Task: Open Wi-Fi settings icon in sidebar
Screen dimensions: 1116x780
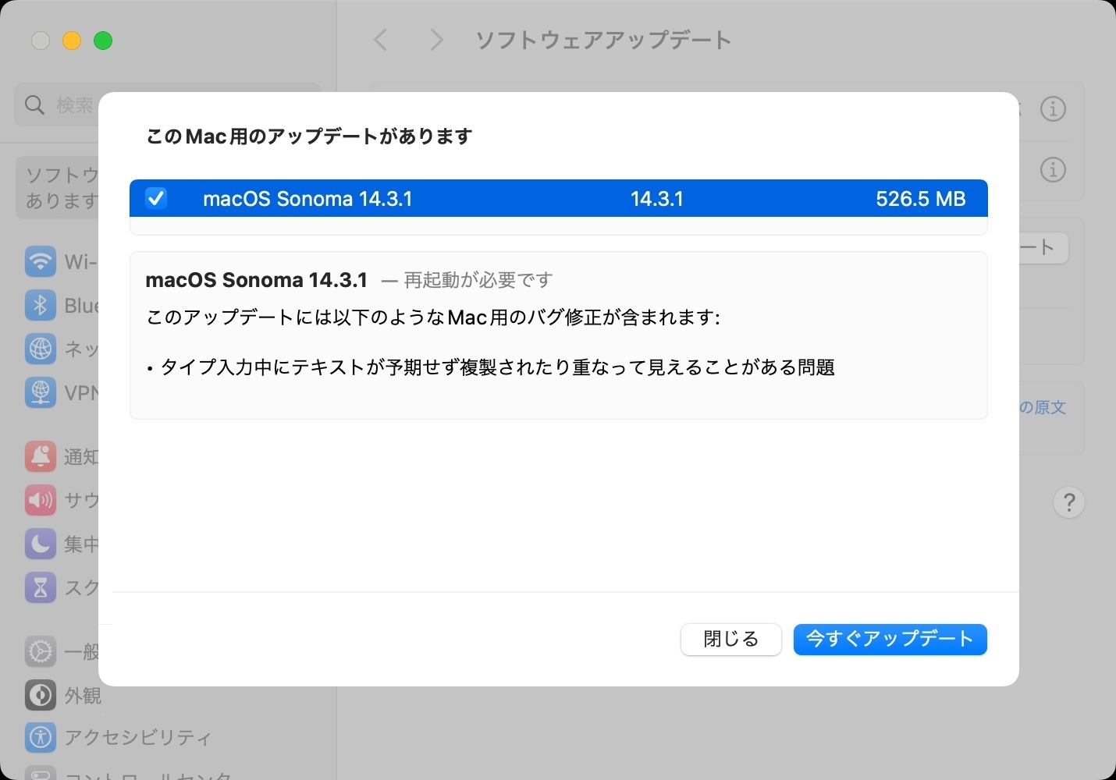Action: [x=41, y=261]
